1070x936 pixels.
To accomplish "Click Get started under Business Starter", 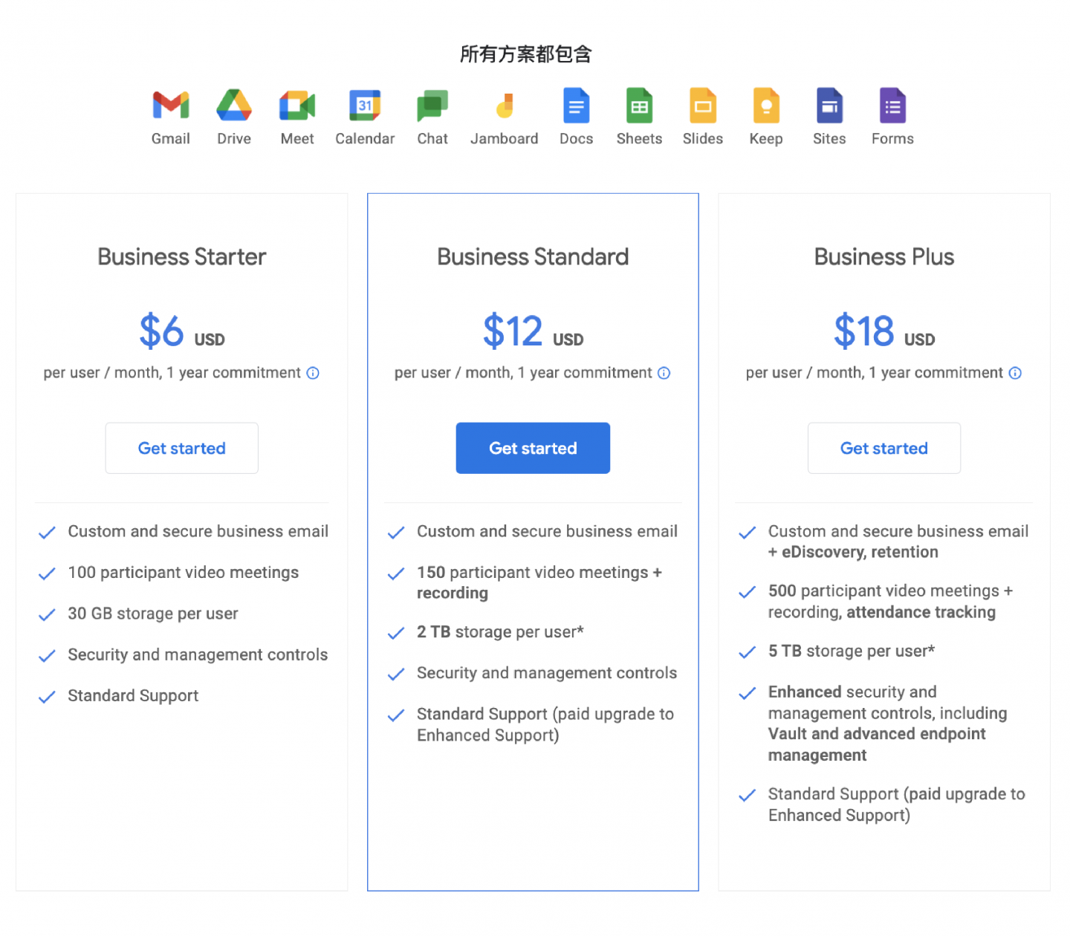I will point(182,448).
